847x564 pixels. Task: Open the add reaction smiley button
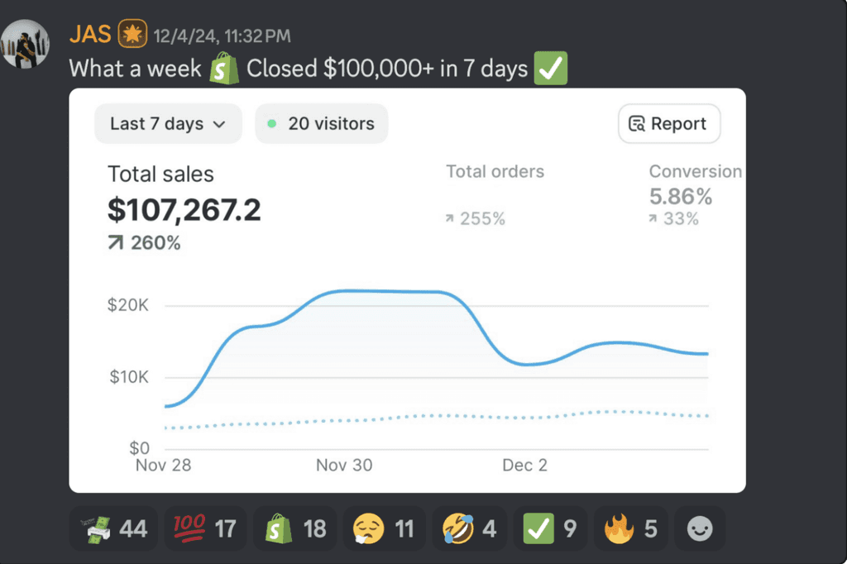700,529
